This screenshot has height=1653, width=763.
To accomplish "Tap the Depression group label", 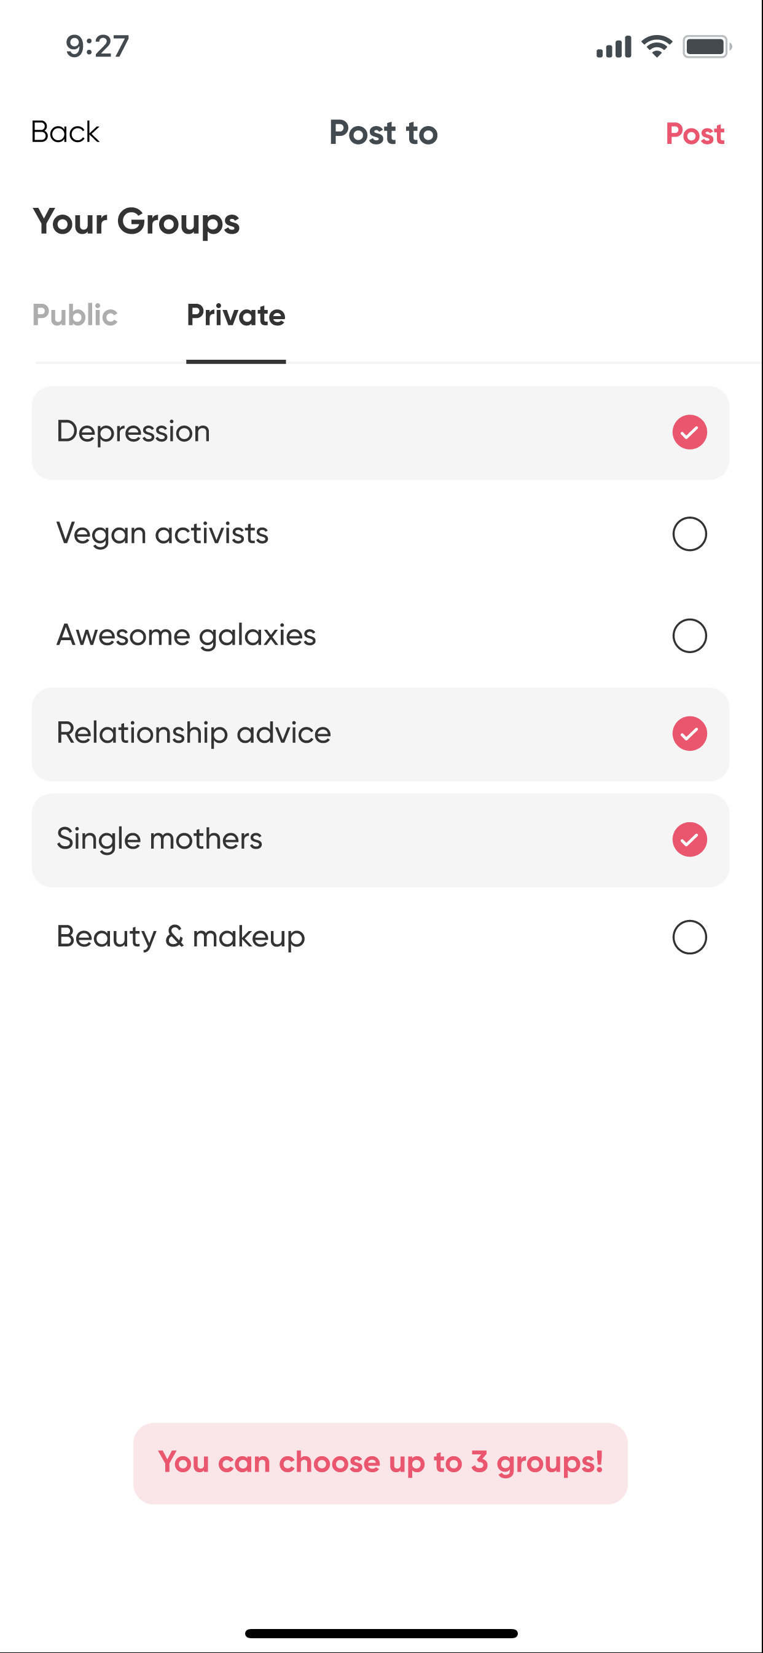I will coord(133,431).
